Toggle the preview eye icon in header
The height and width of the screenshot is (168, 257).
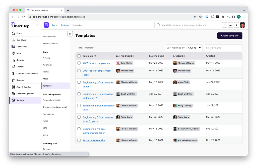click(x=236, y=25)
